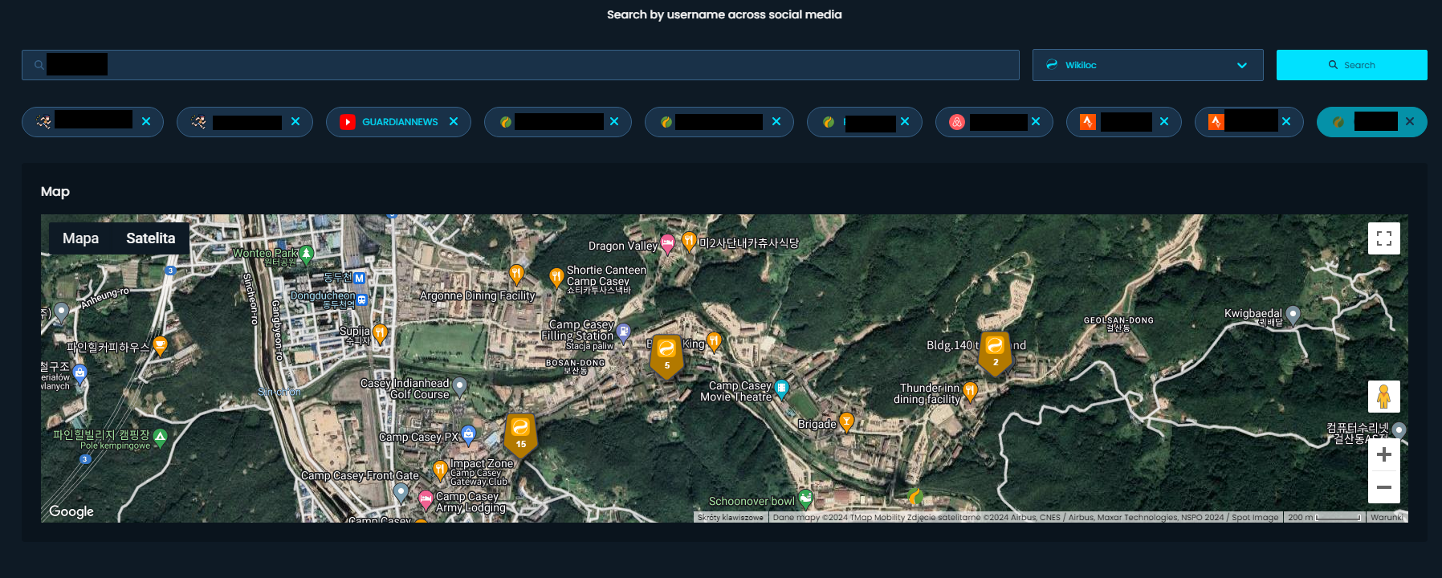
Task: Zoom in on the map
Action: point(1383,455)
